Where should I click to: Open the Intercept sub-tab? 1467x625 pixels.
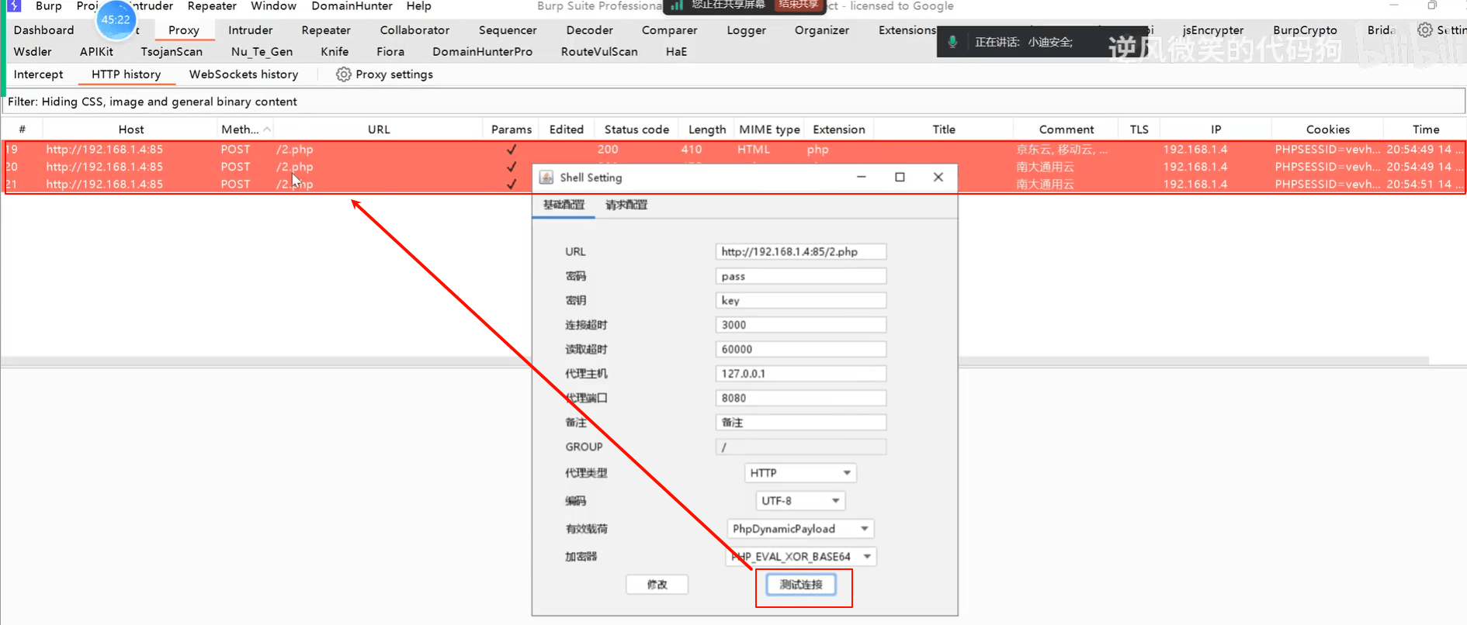(x=38, y=74)
